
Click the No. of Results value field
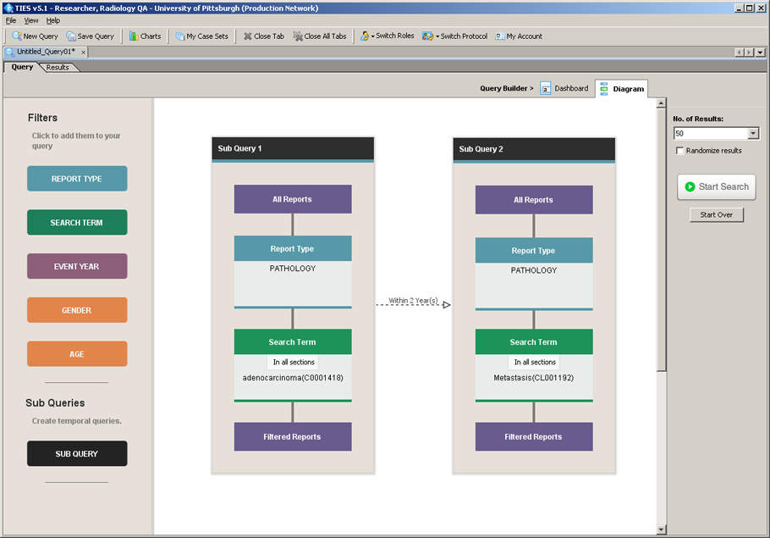coord(711,133)
